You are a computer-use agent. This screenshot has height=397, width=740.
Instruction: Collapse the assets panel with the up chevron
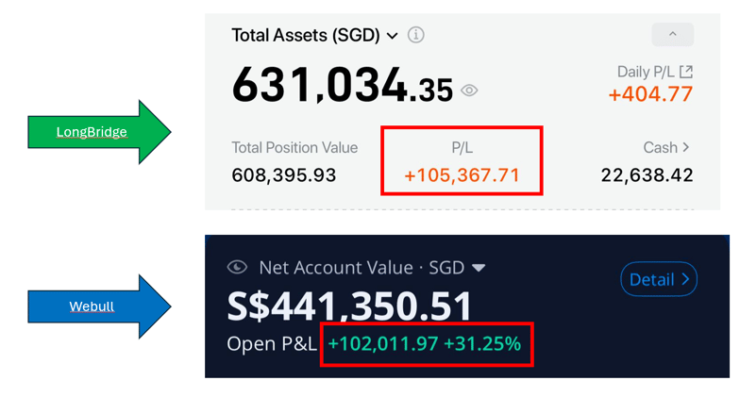[x=672, y=34]
